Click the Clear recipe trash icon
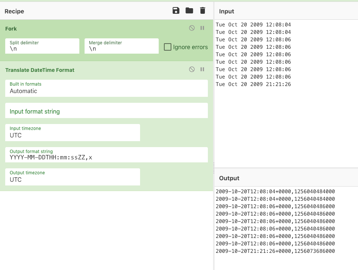 pyautogui.click(x=203, y=11)
